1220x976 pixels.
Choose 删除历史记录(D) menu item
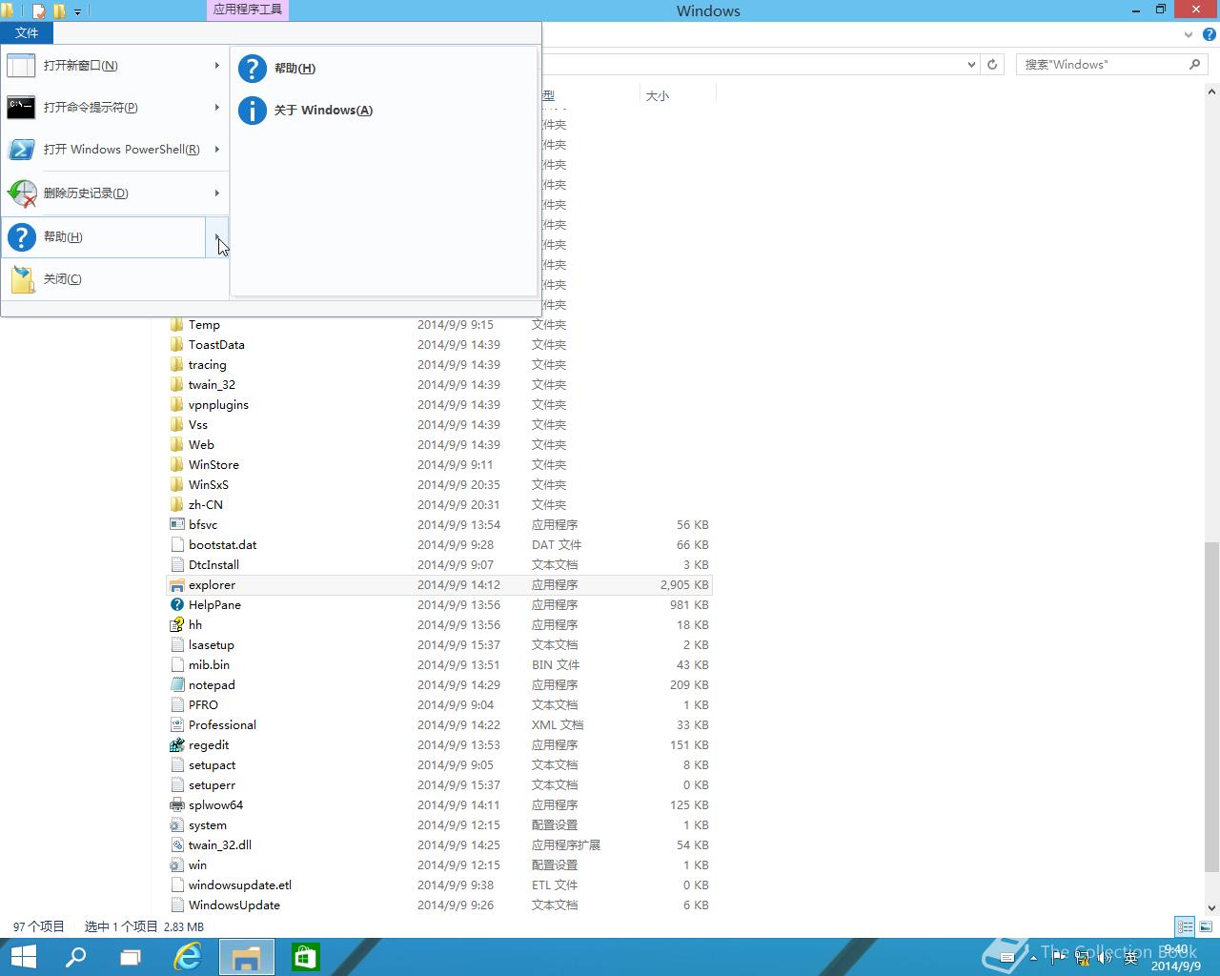[x=115, y=193]
